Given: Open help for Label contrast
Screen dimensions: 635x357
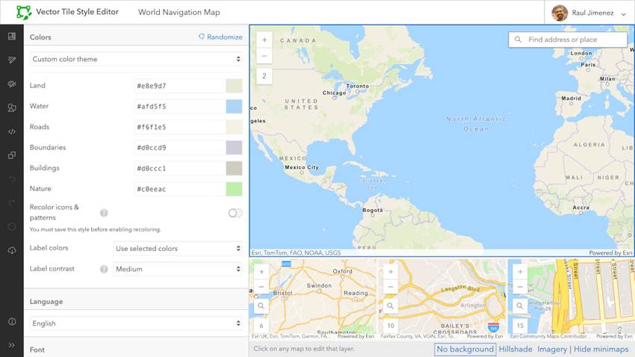Looking at the screenshot, I should [x=104, y=269].
